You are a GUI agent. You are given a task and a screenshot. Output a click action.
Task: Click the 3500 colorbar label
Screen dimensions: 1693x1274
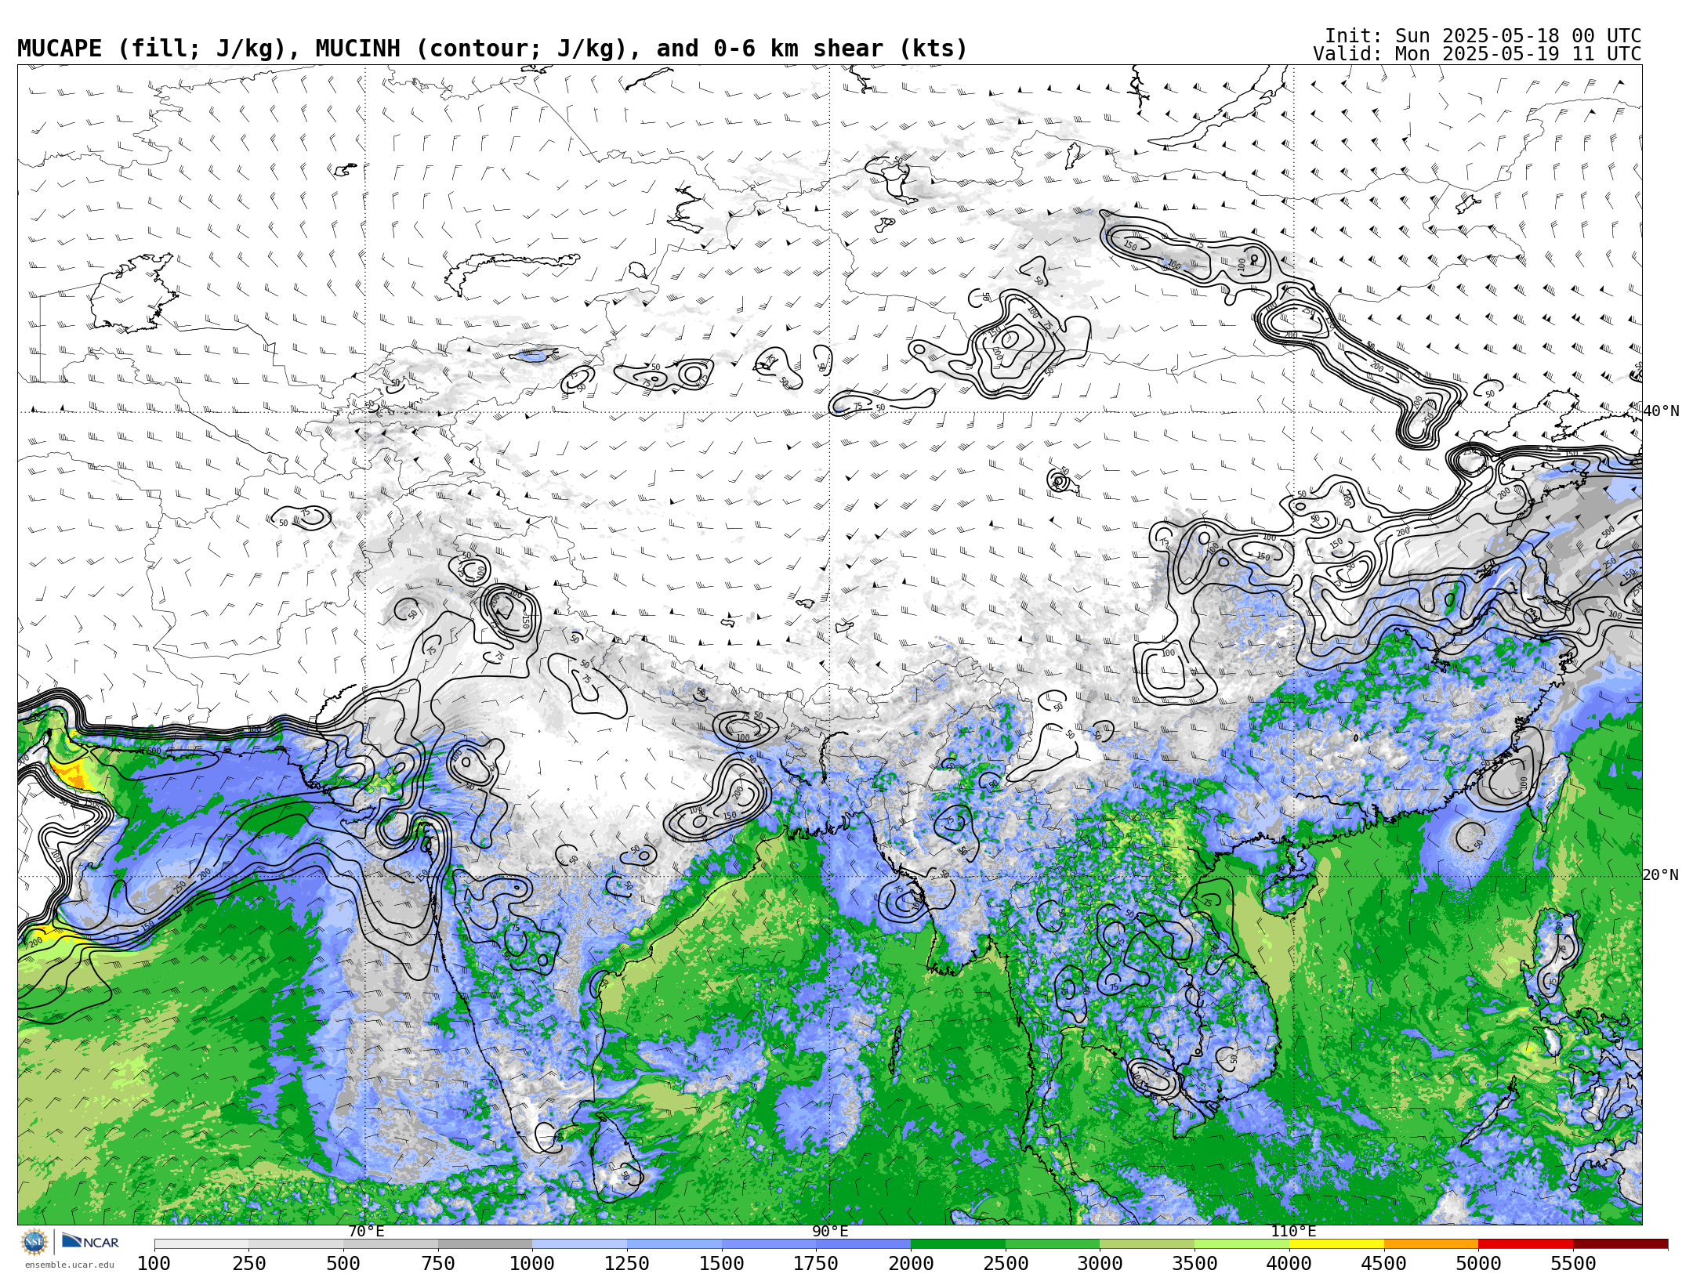click(x=1195, y=1264)
